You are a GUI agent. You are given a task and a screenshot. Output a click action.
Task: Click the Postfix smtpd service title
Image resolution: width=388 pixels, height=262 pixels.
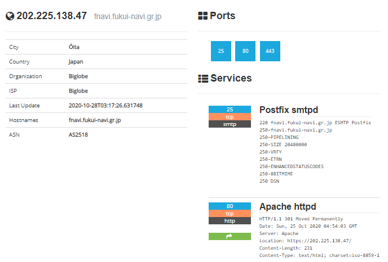pos(289,110)
